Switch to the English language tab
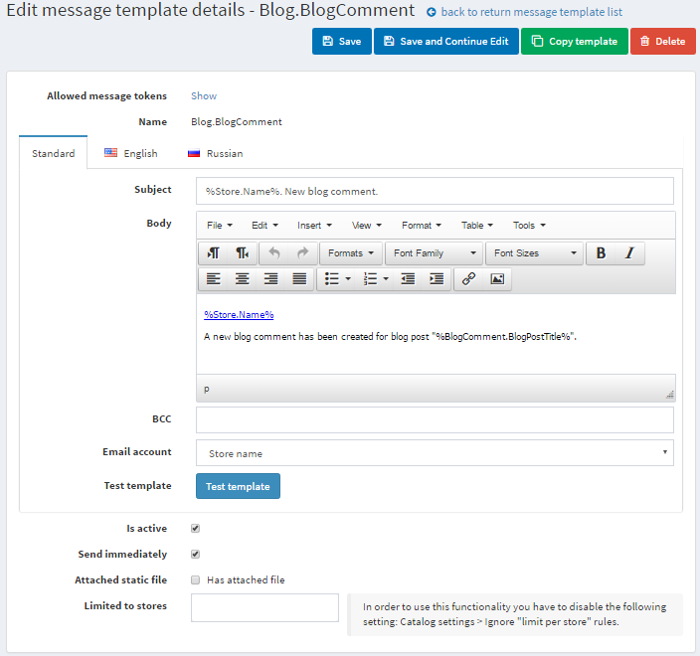This screenshot has width=700, height=656. pos(131,153)
